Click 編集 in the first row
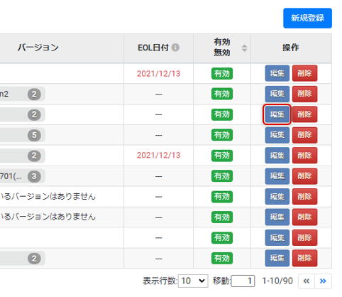Screen dimensions: 342x297 (277, 73)
